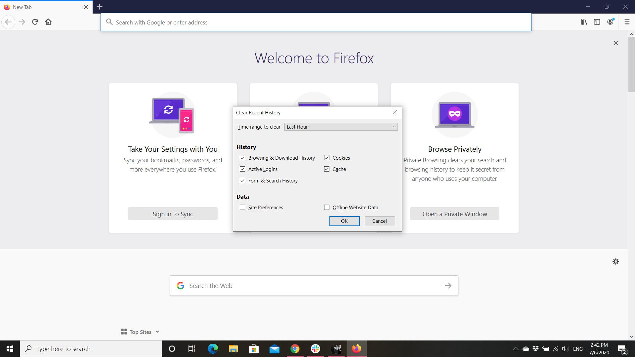Click the Firefox icon in the taskbar
Image resolution: width=635 pixels, height=357 pixels.
357,349
